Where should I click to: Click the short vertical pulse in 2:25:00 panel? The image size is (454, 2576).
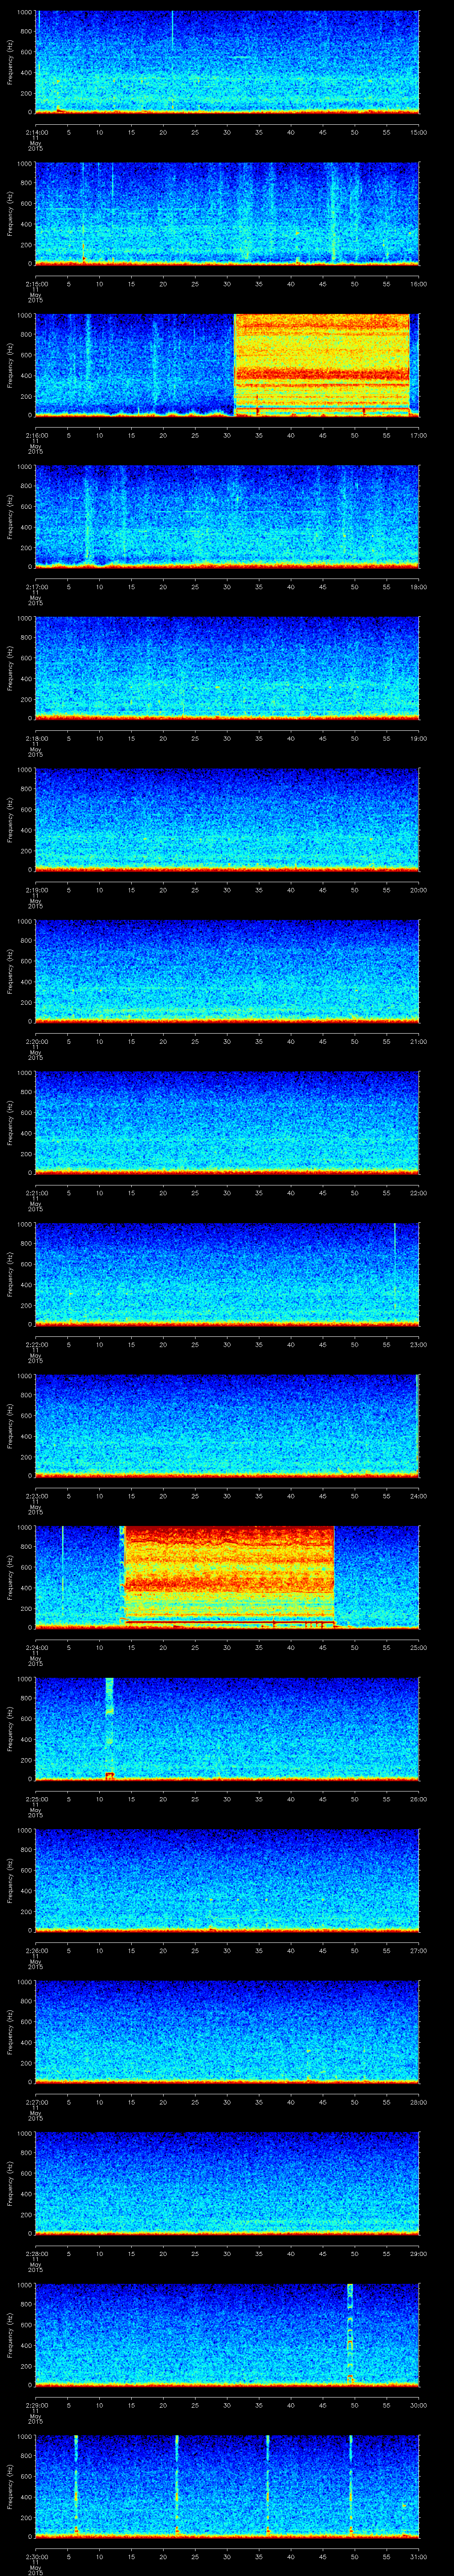tap(110, 1728)
